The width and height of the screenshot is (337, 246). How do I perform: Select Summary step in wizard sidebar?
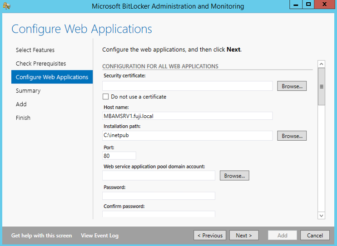point(28,91)
